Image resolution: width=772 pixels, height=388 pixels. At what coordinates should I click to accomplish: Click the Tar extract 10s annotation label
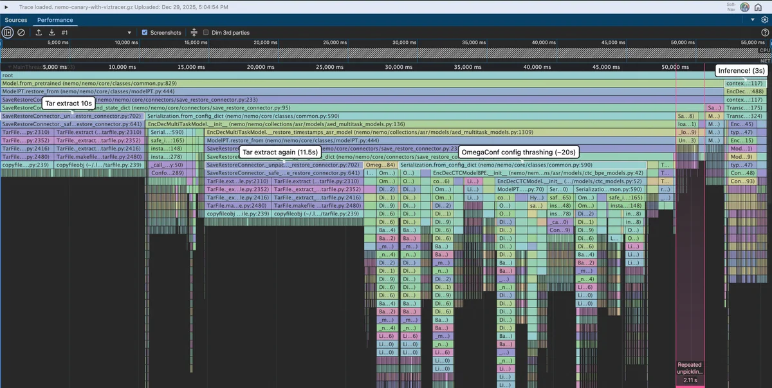click(x=69, y=103)
